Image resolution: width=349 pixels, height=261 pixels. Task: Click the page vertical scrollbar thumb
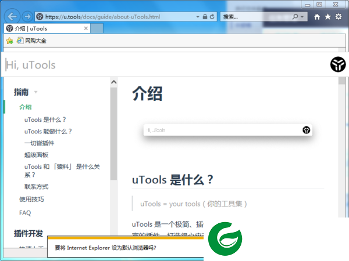(x=341, y=81)
